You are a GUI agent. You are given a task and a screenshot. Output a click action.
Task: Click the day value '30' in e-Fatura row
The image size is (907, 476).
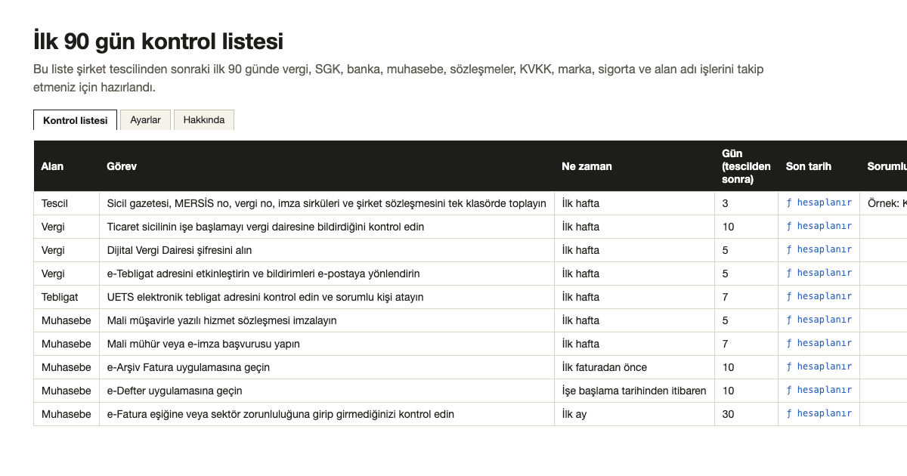[x=747, y=414]
